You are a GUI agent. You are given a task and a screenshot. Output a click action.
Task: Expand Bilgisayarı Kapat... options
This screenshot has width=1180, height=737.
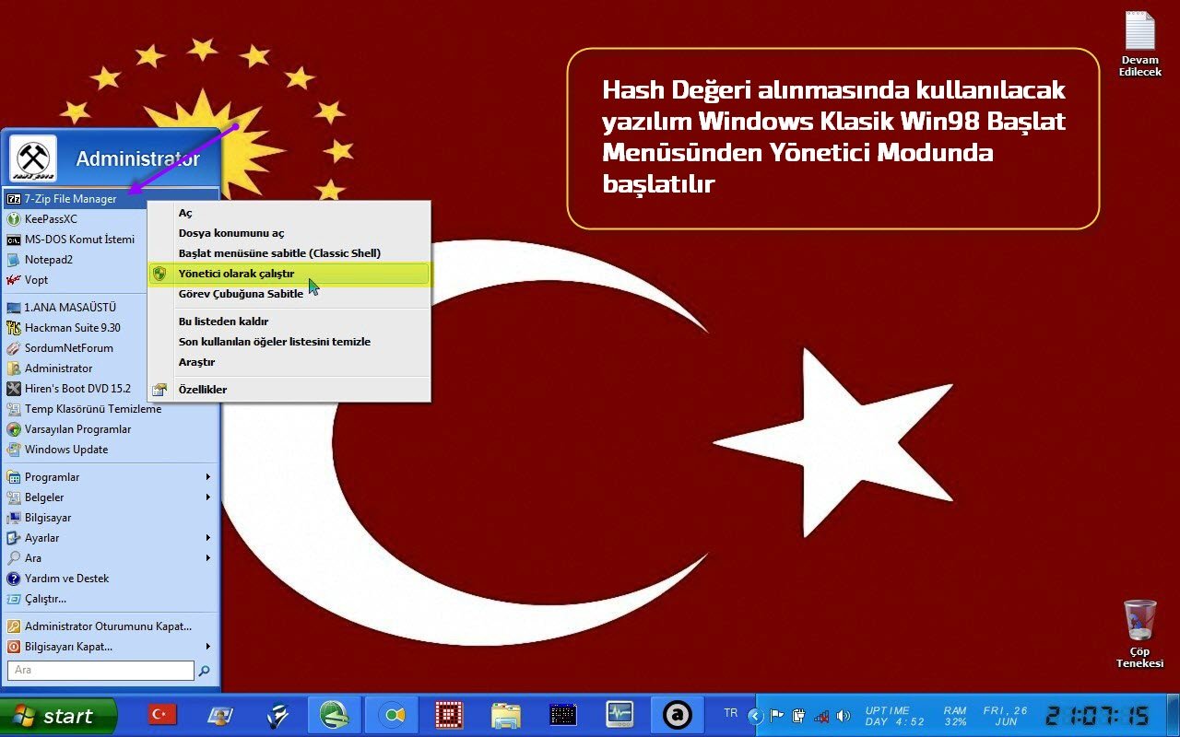point(111,647)
